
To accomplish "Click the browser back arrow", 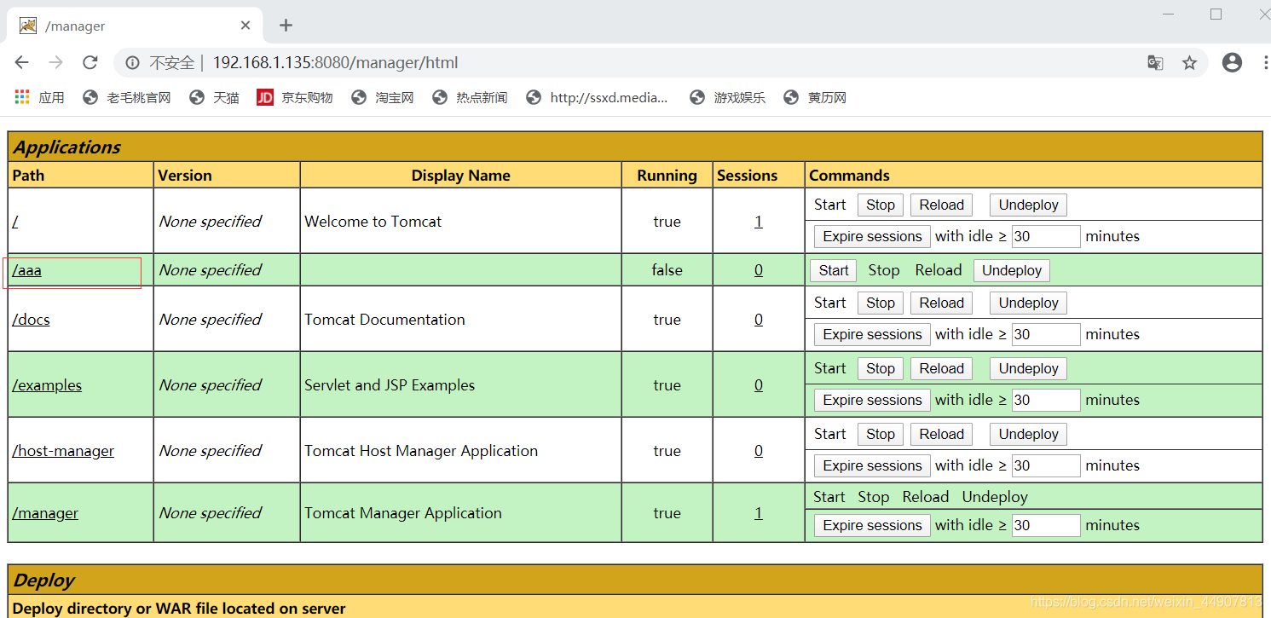I will pyautogui.click(x=22, y=62).
